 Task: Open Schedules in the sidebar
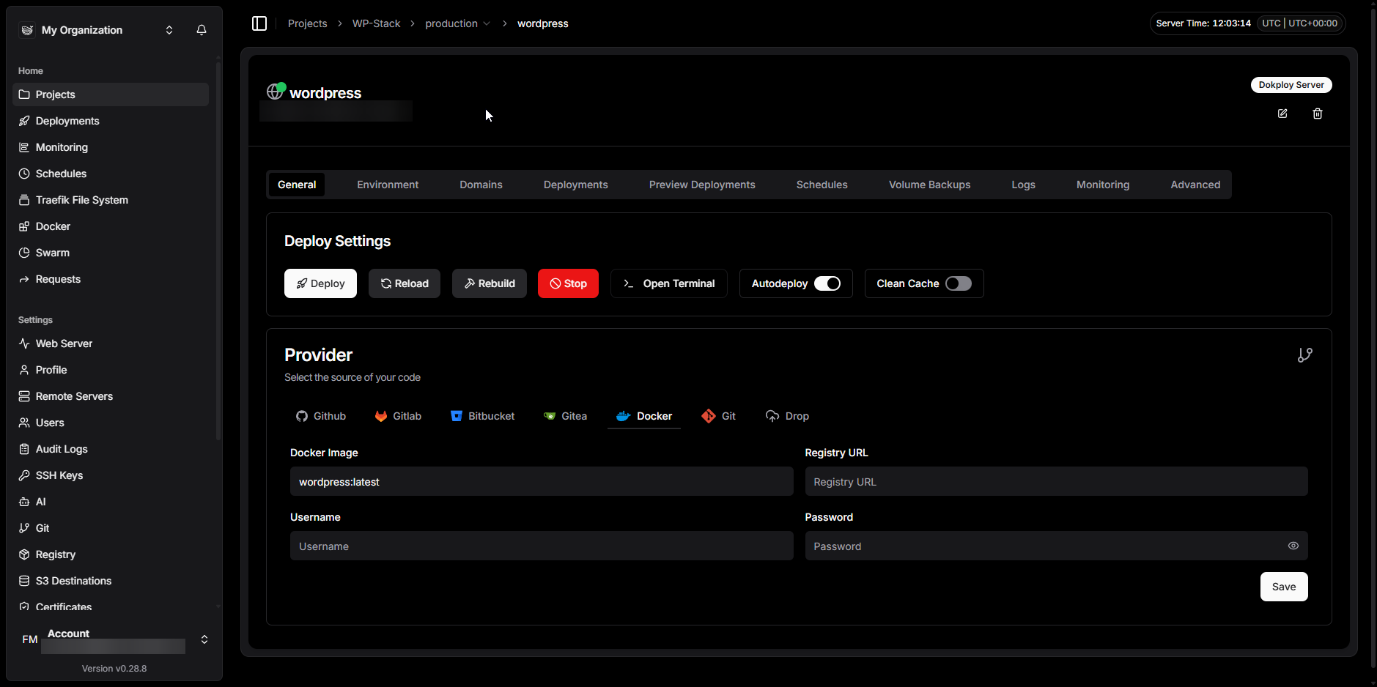pyautogui.click(x=111, y=174)
